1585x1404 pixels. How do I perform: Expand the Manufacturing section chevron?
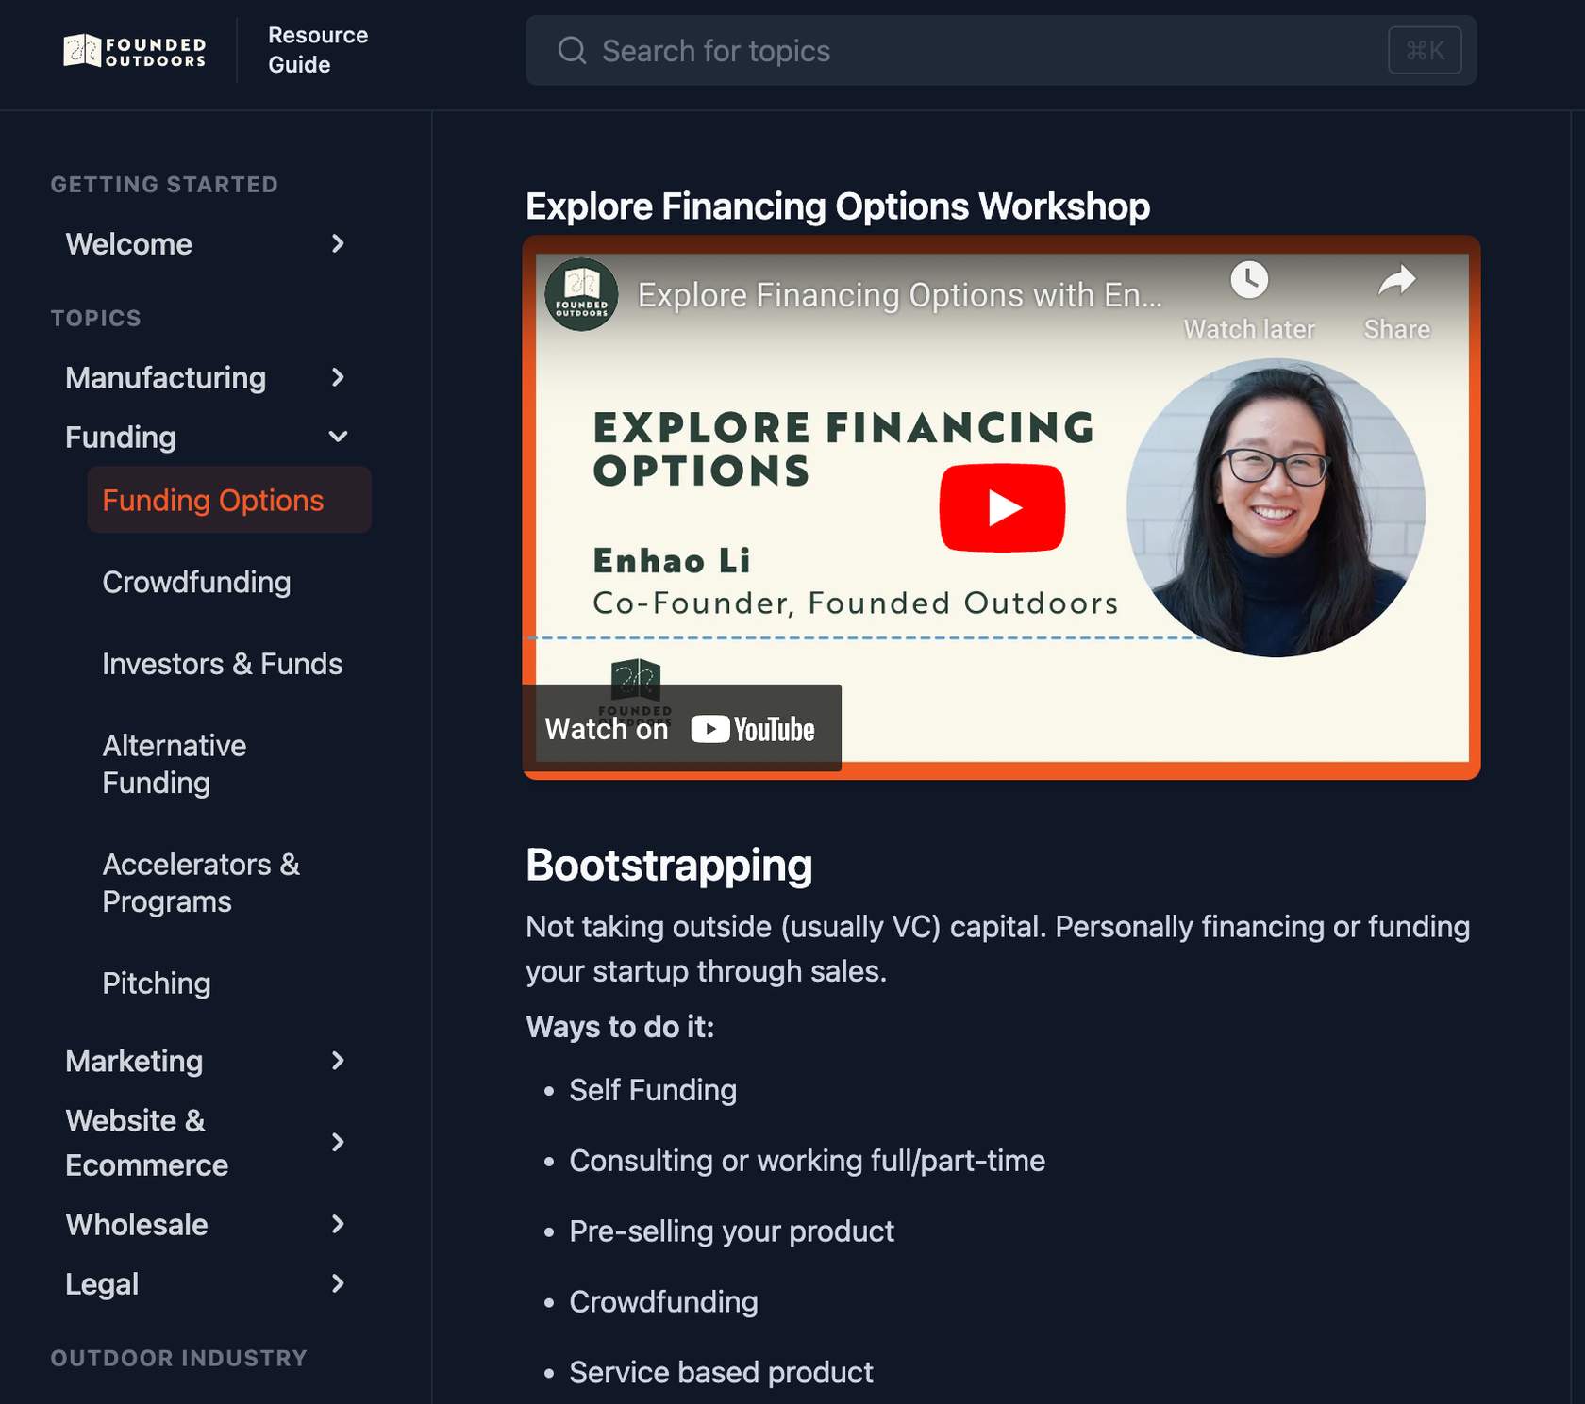point(338,378)
